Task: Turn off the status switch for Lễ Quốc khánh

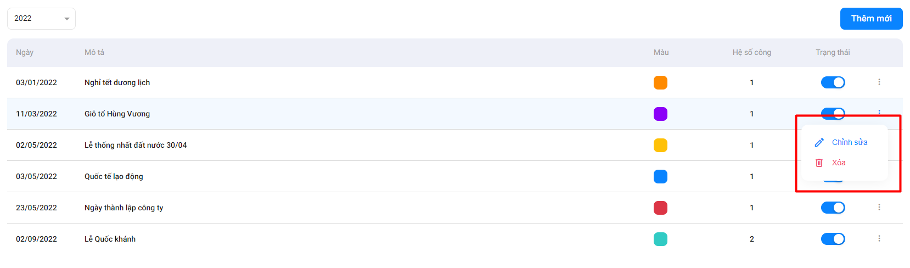Action: tap(833, 239)
